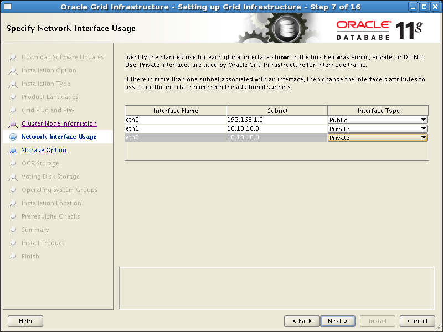Cancel the Grid Infrastructure installation
443x332 pixels.
(418, 321)
